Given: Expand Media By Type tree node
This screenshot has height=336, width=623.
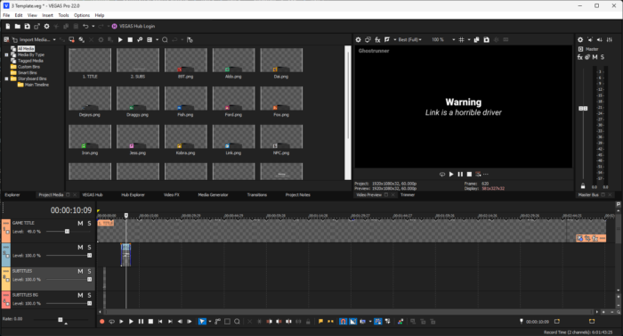Looking at the screenshot, I should click(x=6, y=55).
